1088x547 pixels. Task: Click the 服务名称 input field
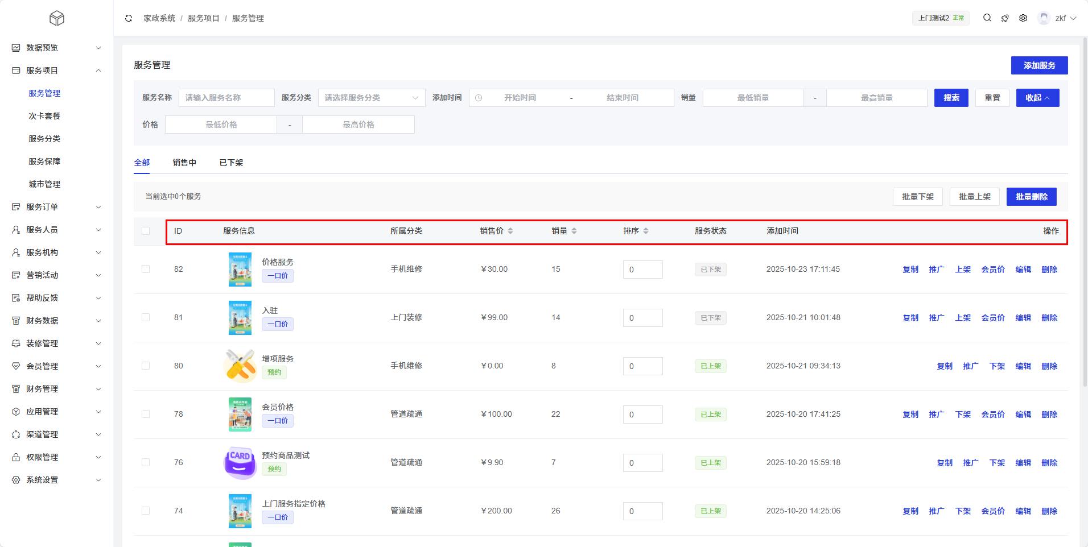(226, 98)
